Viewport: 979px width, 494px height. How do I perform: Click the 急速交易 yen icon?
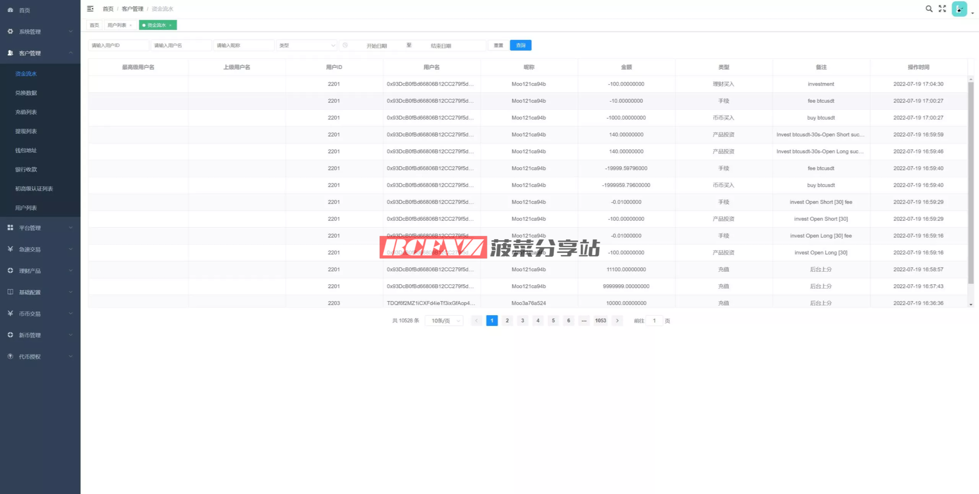(x=10, y=249)
